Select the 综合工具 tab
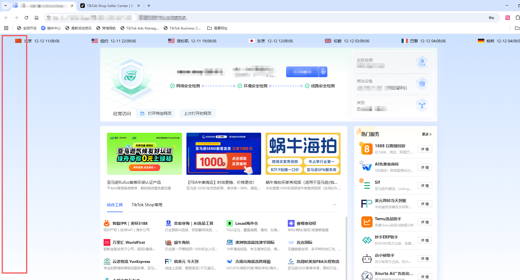Screen dimensions: 520x280 click(115, 205)
